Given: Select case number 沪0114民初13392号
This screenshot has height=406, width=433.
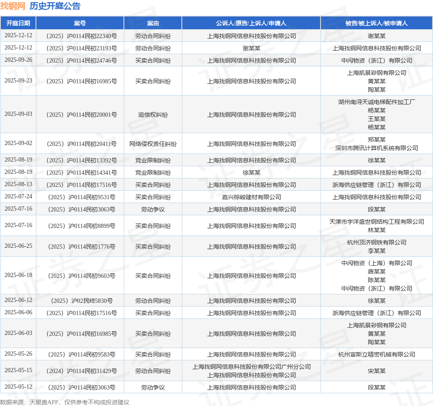Looking at the screenshot, I should pyautogui.click(x=82, y=160).
